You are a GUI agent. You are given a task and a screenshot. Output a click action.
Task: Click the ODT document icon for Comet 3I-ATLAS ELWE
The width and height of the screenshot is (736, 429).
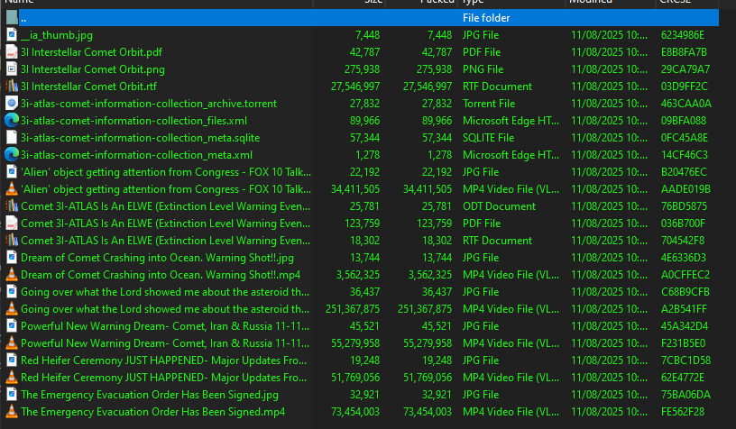click(x=12, y=206)
